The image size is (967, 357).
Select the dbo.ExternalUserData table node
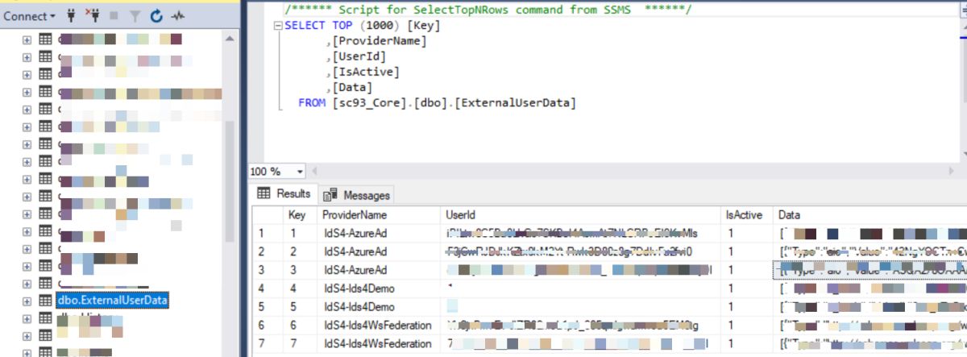[x=112, y=301]
